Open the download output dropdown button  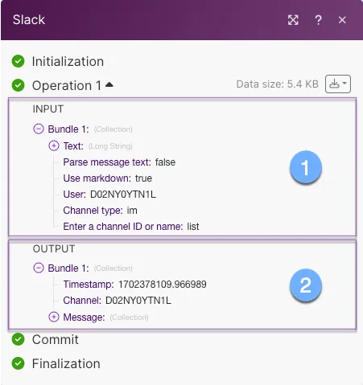click(338, 84)
